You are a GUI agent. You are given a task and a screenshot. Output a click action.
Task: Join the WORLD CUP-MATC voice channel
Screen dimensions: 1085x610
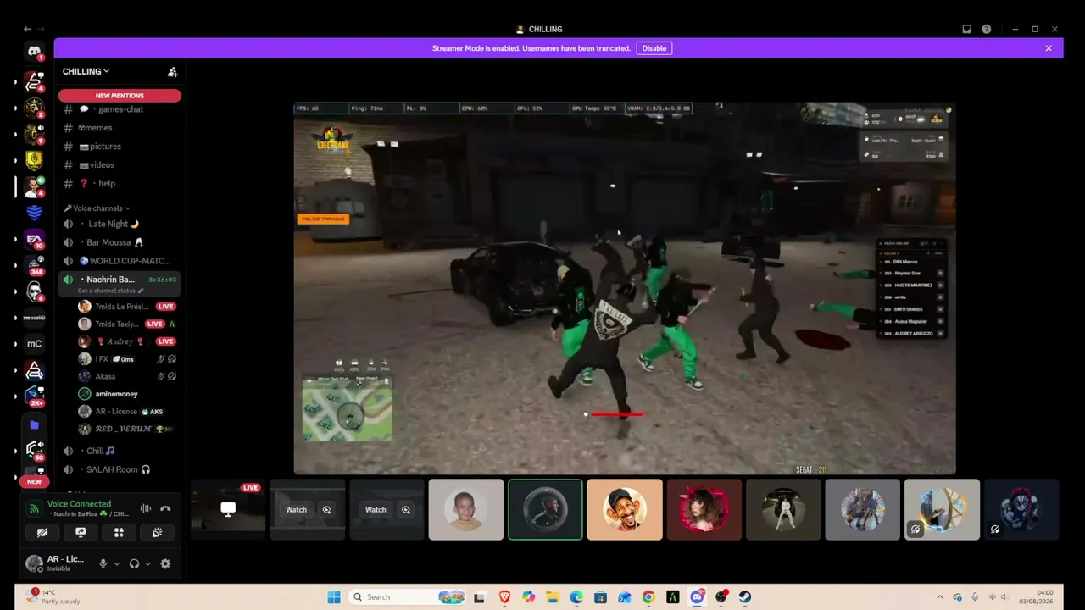120,261
